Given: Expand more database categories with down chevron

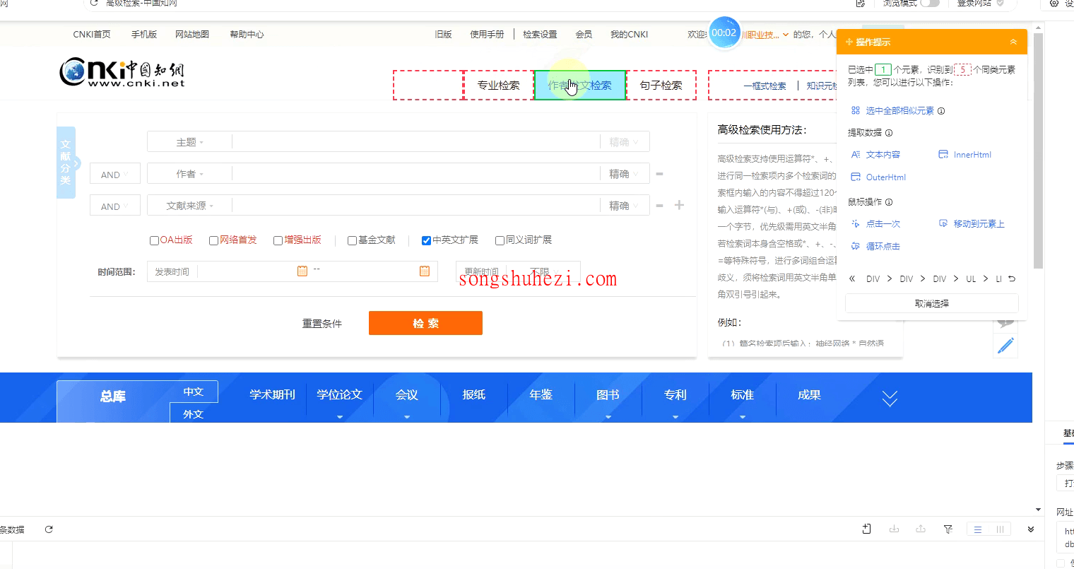Looking at the screenshot, I should point(890,399).
